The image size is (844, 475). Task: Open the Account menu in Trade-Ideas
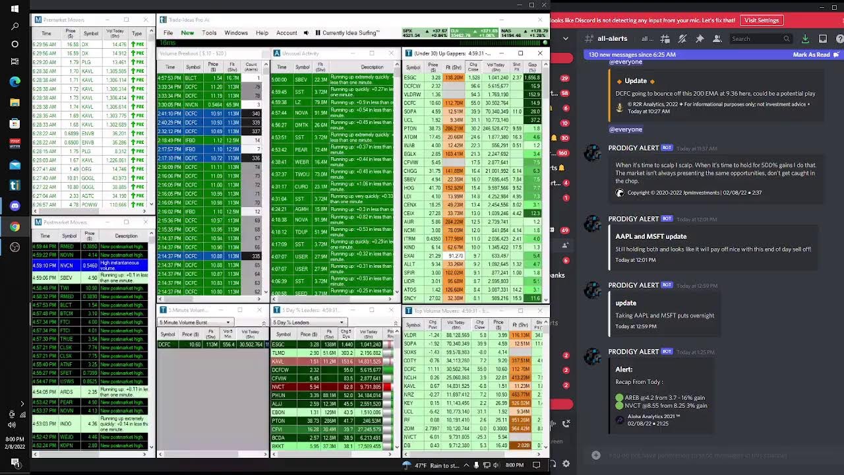286,33
